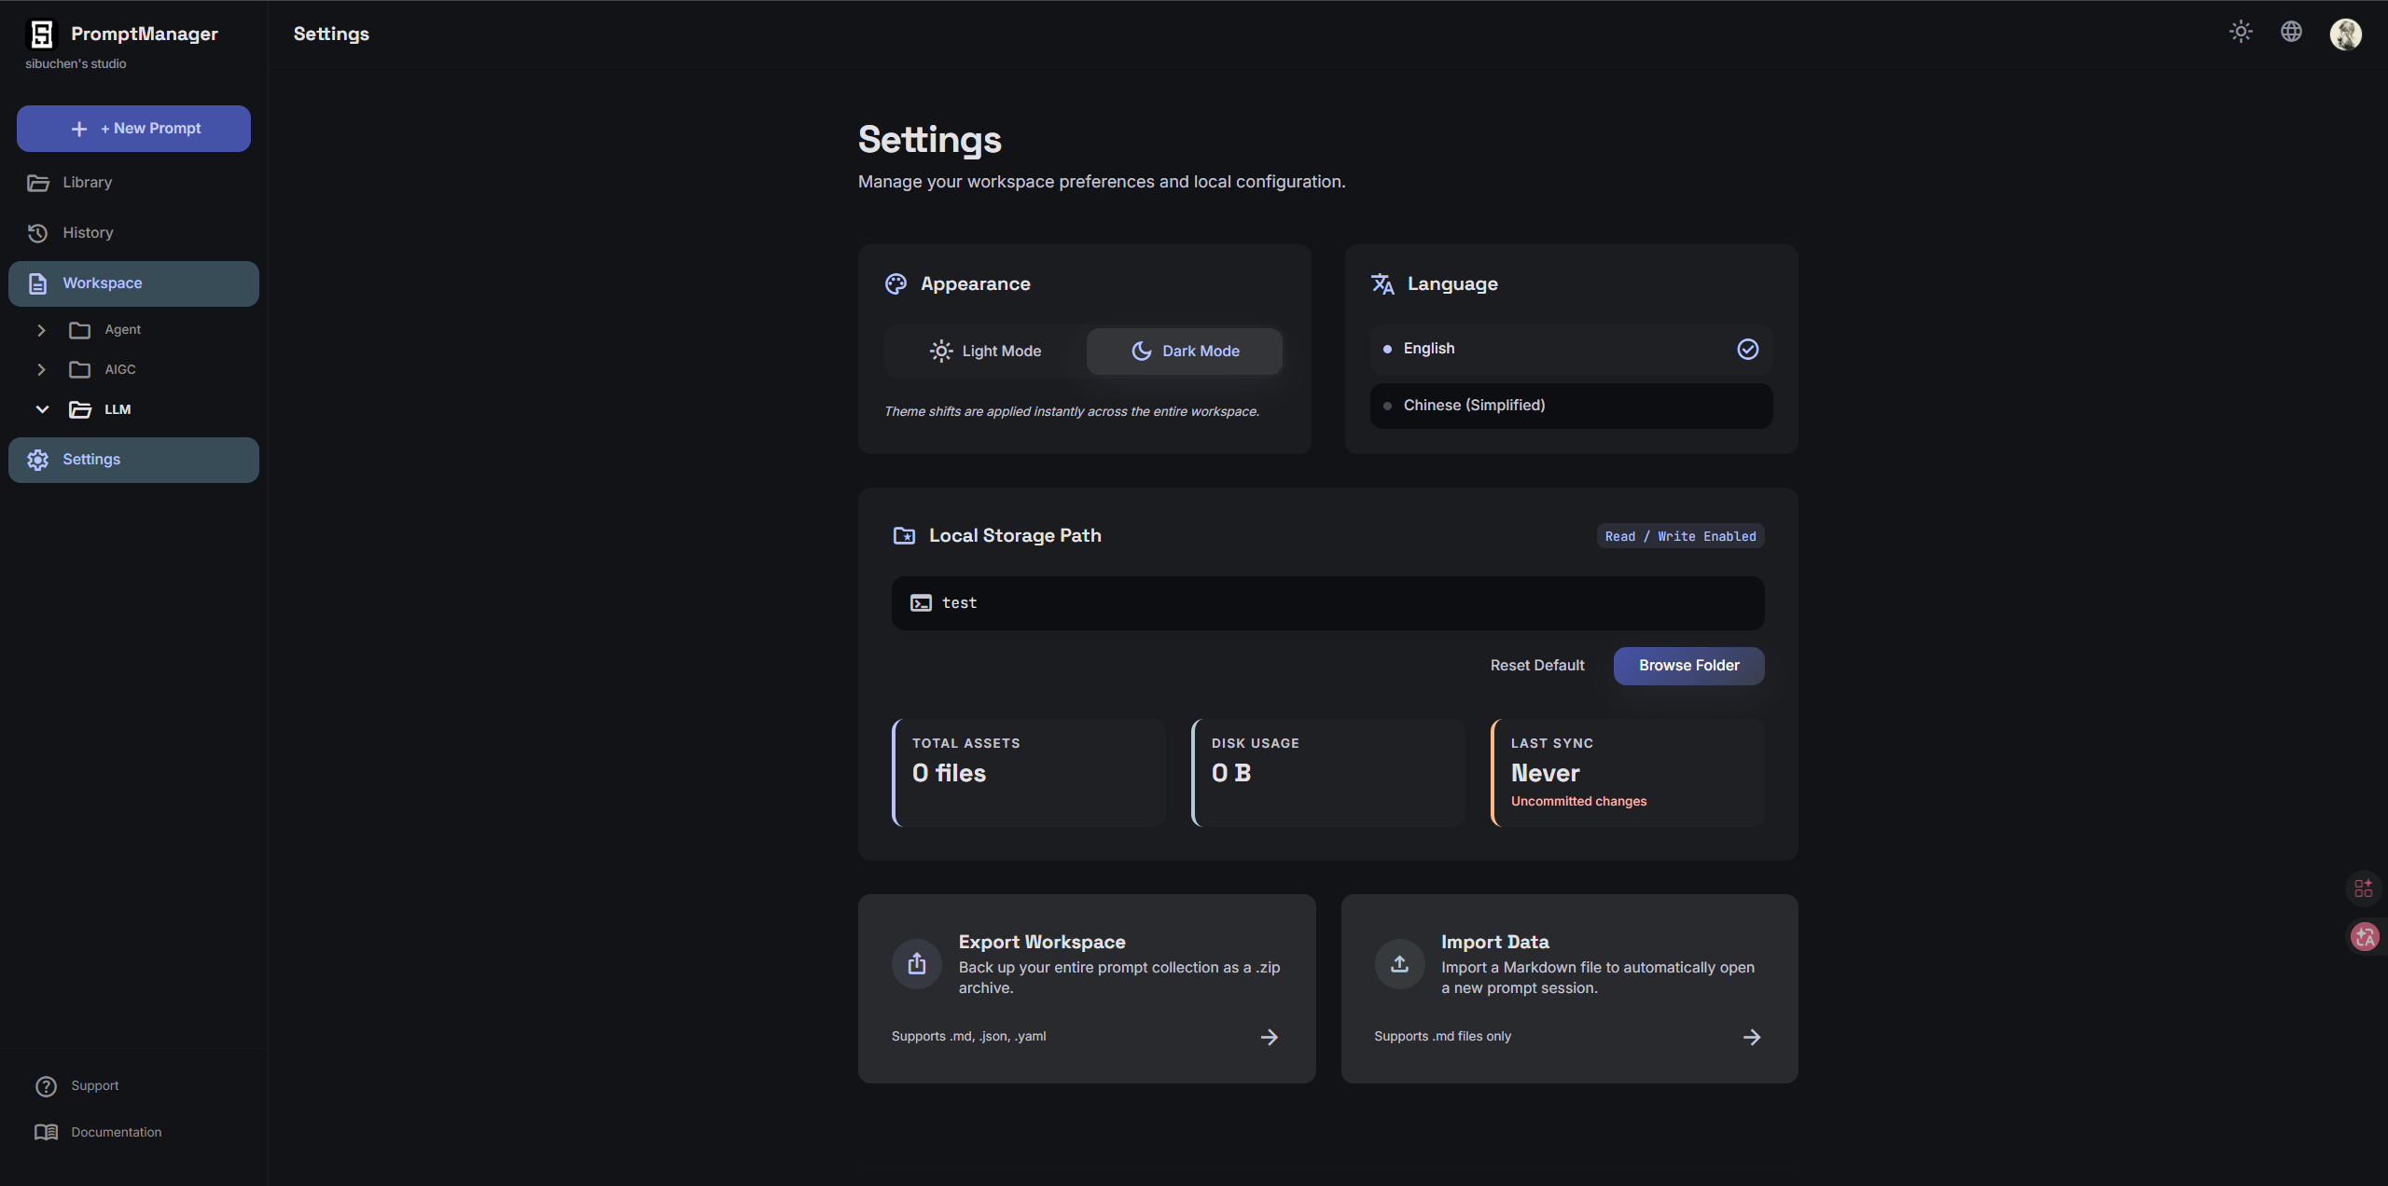Go to History in sidebar
The height and width of the screenshot is (1186, 2388).
pos(88,233)
